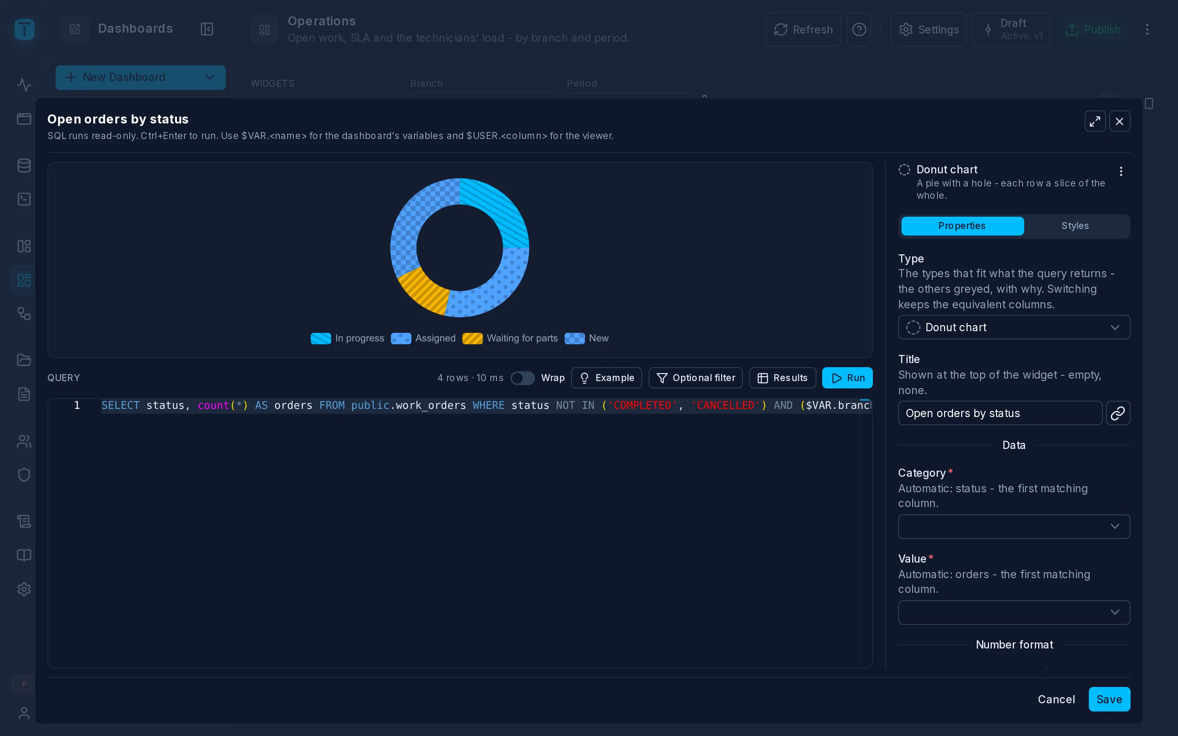1178x736 pixels.
Task: Click the help question mark icon
Action: click(x=859, y=30)
